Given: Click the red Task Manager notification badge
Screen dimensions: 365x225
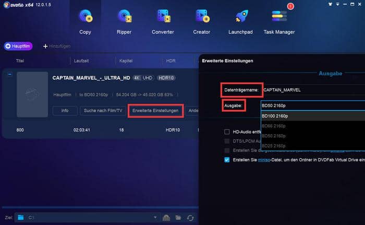Looking at the screenshot, I should coord(290,6).
